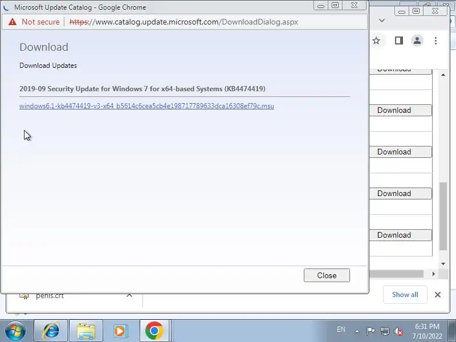Bookmark page with the star icon
The image size is (456, 342).
click(376, 40)
